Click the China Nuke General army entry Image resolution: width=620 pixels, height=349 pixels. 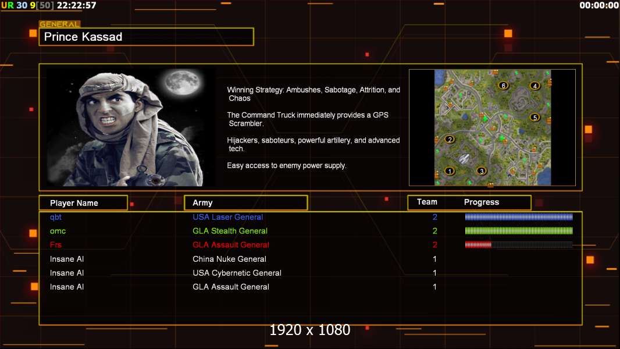(229, 259)
